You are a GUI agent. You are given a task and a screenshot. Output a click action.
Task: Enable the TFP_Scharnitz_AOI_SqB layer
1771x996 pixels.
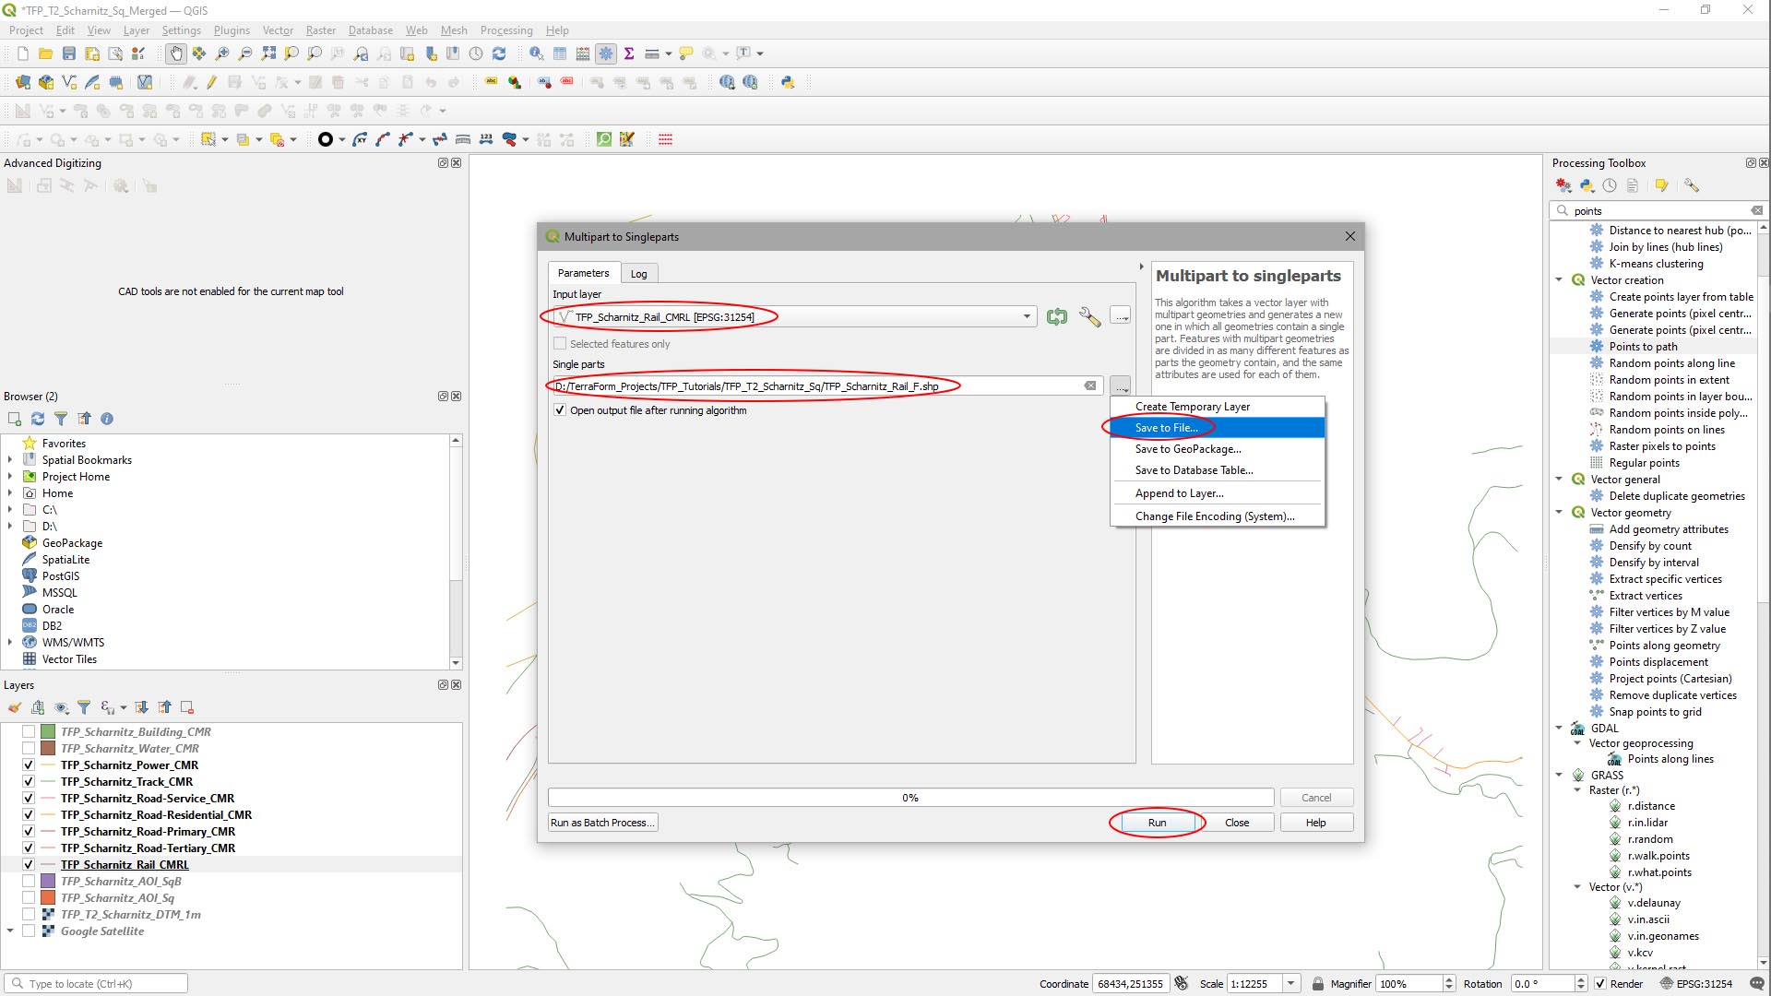tap(29, 881)
